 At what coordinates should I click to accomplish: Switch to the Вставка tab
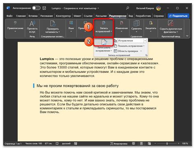33,16
